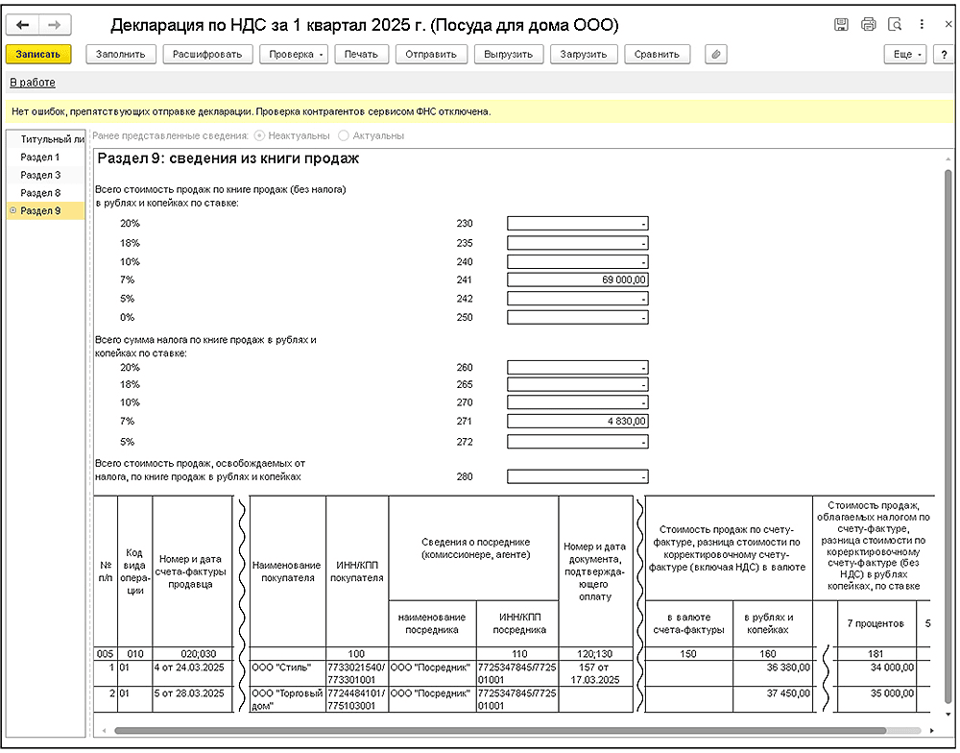Go back with the left arrow
This screenshot has width=960, height=753.
pyautogui.click(x=23, y=25)
